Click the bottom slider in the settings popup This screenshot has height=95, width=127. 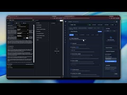pos(22,36)
